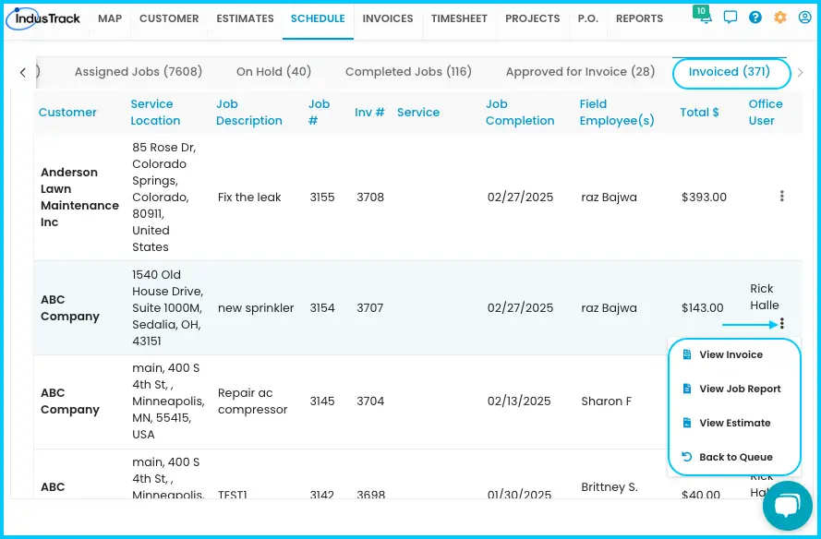The image size is (821, 539).
Task: Open the PROJECTS menu
Action: [x=533, y=18]
